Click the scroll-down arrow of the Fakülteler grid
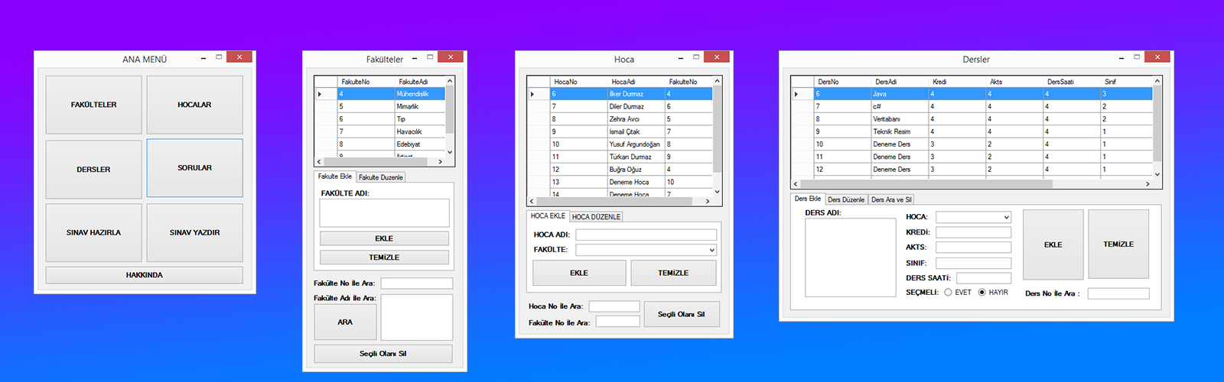1224x382 pixels. tap(450, 152)
